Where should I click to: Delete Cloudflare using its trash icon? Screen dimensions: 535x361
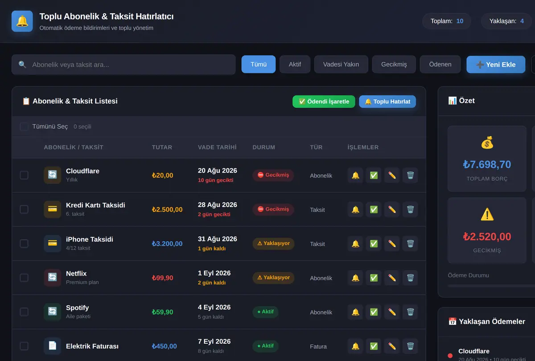click(x=410, y=175)
